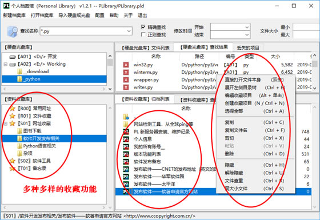Open the 导入硬盘或光盘 menu
The height and width of the screenshot is (220, 320).
[x=74, y=15]
